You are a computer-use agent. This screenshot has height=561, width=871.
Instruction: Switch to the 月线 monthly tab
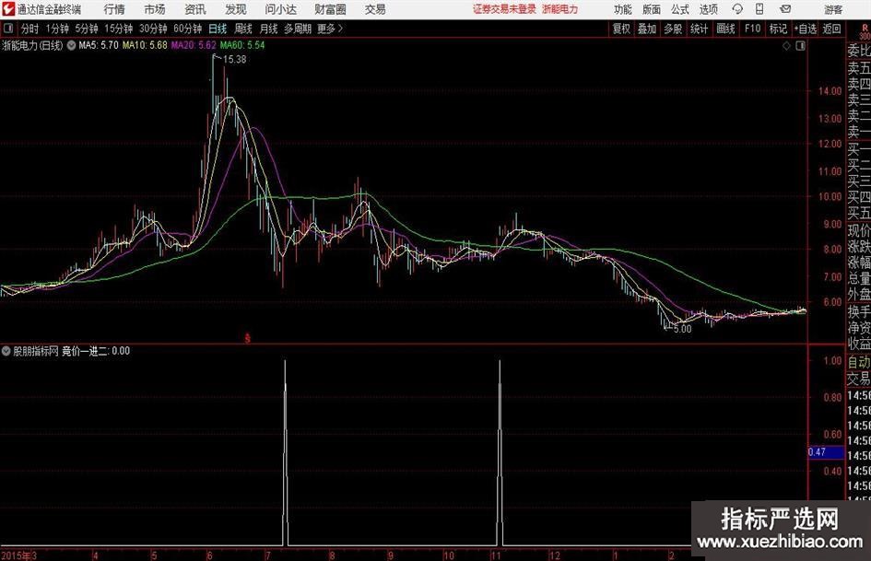tap(269, 29)
